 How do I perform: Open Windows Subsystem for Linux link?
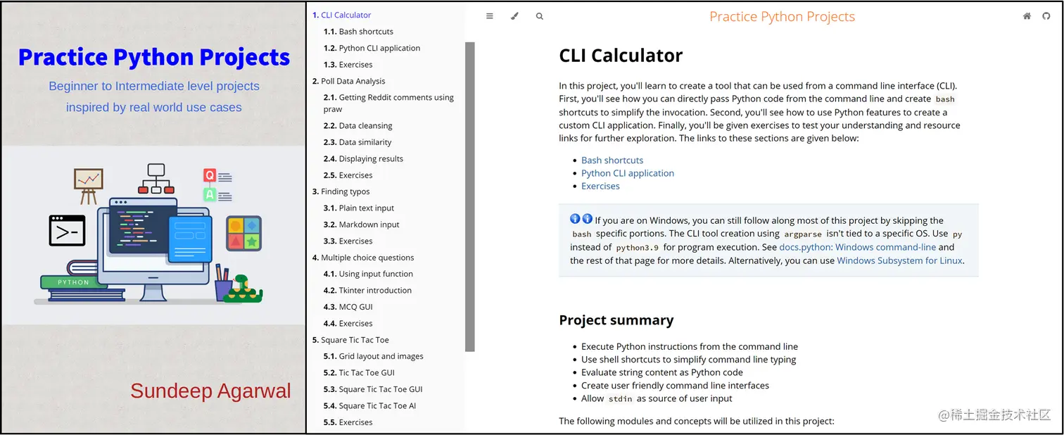point(900,260)
